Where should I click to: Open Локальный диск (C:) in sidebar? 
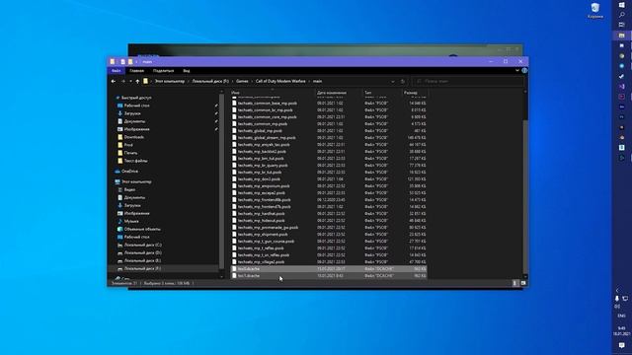pyautogui.click(x=142, y=245)
